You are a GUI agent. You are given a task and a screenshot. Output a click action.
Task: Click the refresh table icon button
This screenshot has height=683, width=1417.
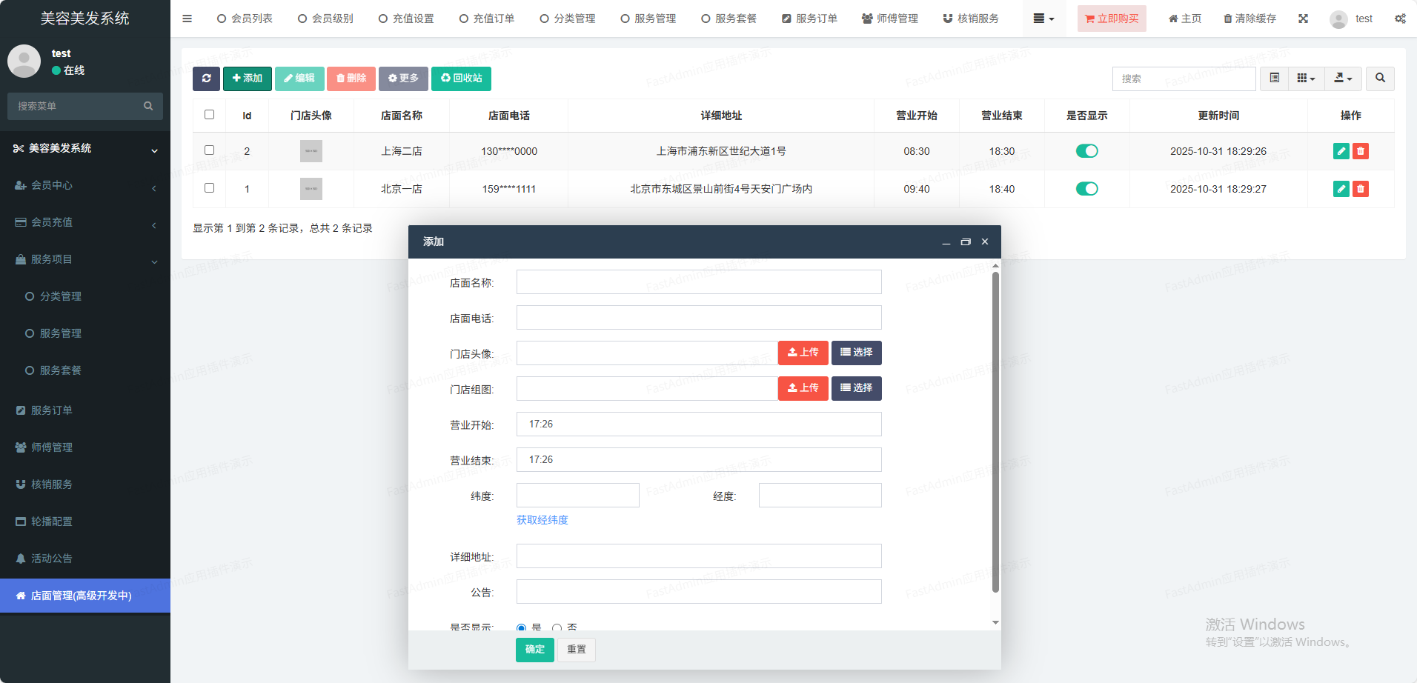(x=206, y=79)
